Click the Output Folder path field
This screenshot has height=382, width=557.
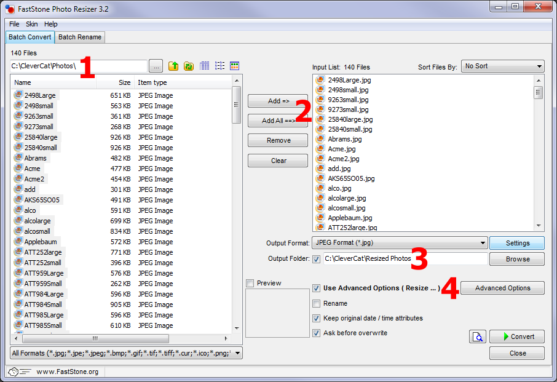[406, 259]
